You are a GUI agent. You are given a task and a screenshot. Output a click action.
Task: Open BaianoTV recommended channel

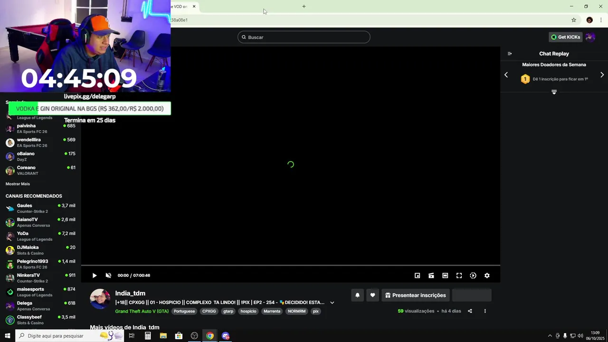pyautogui.click(x=40, y=222)
